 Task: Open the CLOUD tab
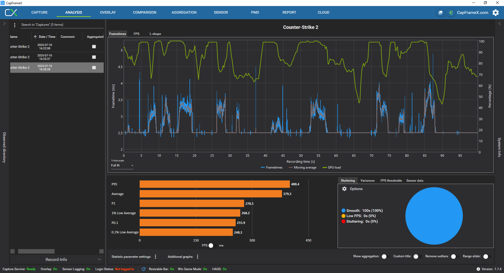point(323,13)
